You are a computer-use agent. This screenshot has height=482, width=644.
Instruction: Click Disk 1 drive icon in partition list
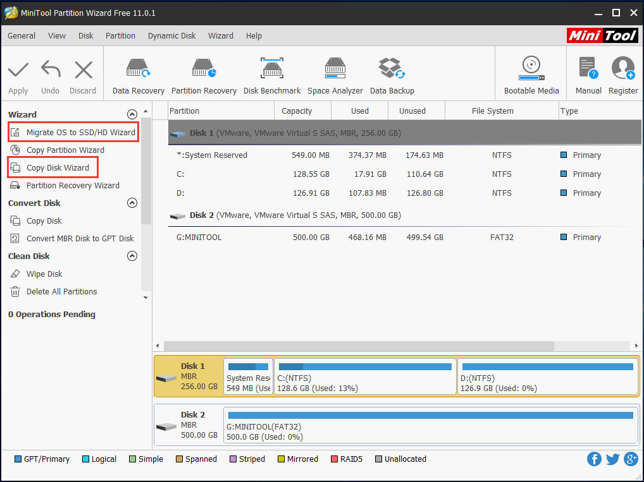[x=178, y=134]
